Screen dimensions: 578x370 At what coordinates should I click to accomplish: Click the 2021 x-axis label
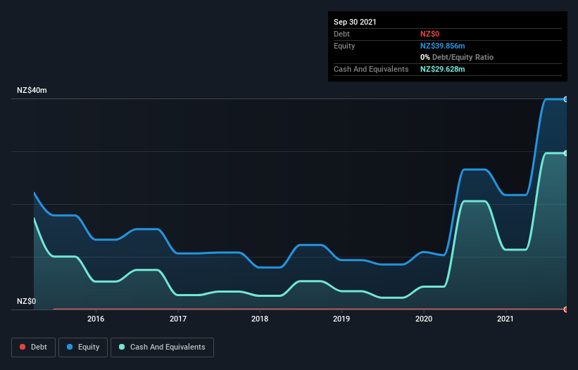point(505,319)
